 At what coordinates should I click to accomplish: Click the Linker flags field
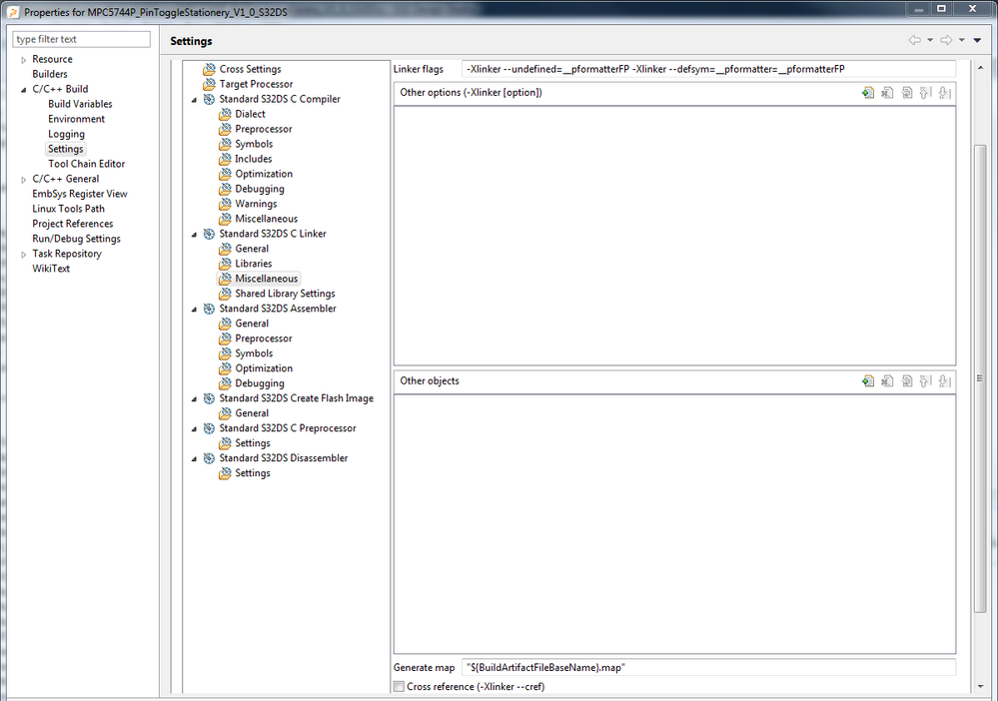tap(708, 69)
